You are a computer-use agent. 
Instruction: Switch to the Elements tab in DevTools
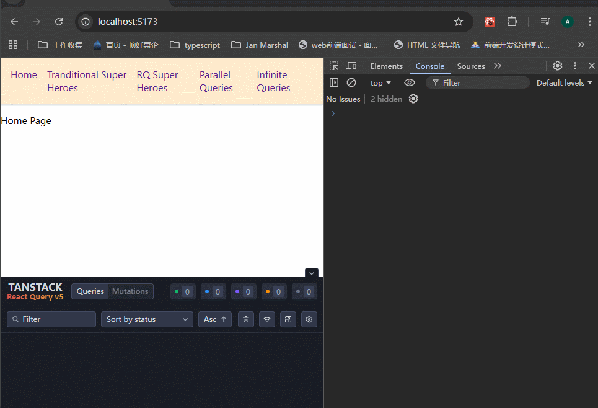click(387, 66)
